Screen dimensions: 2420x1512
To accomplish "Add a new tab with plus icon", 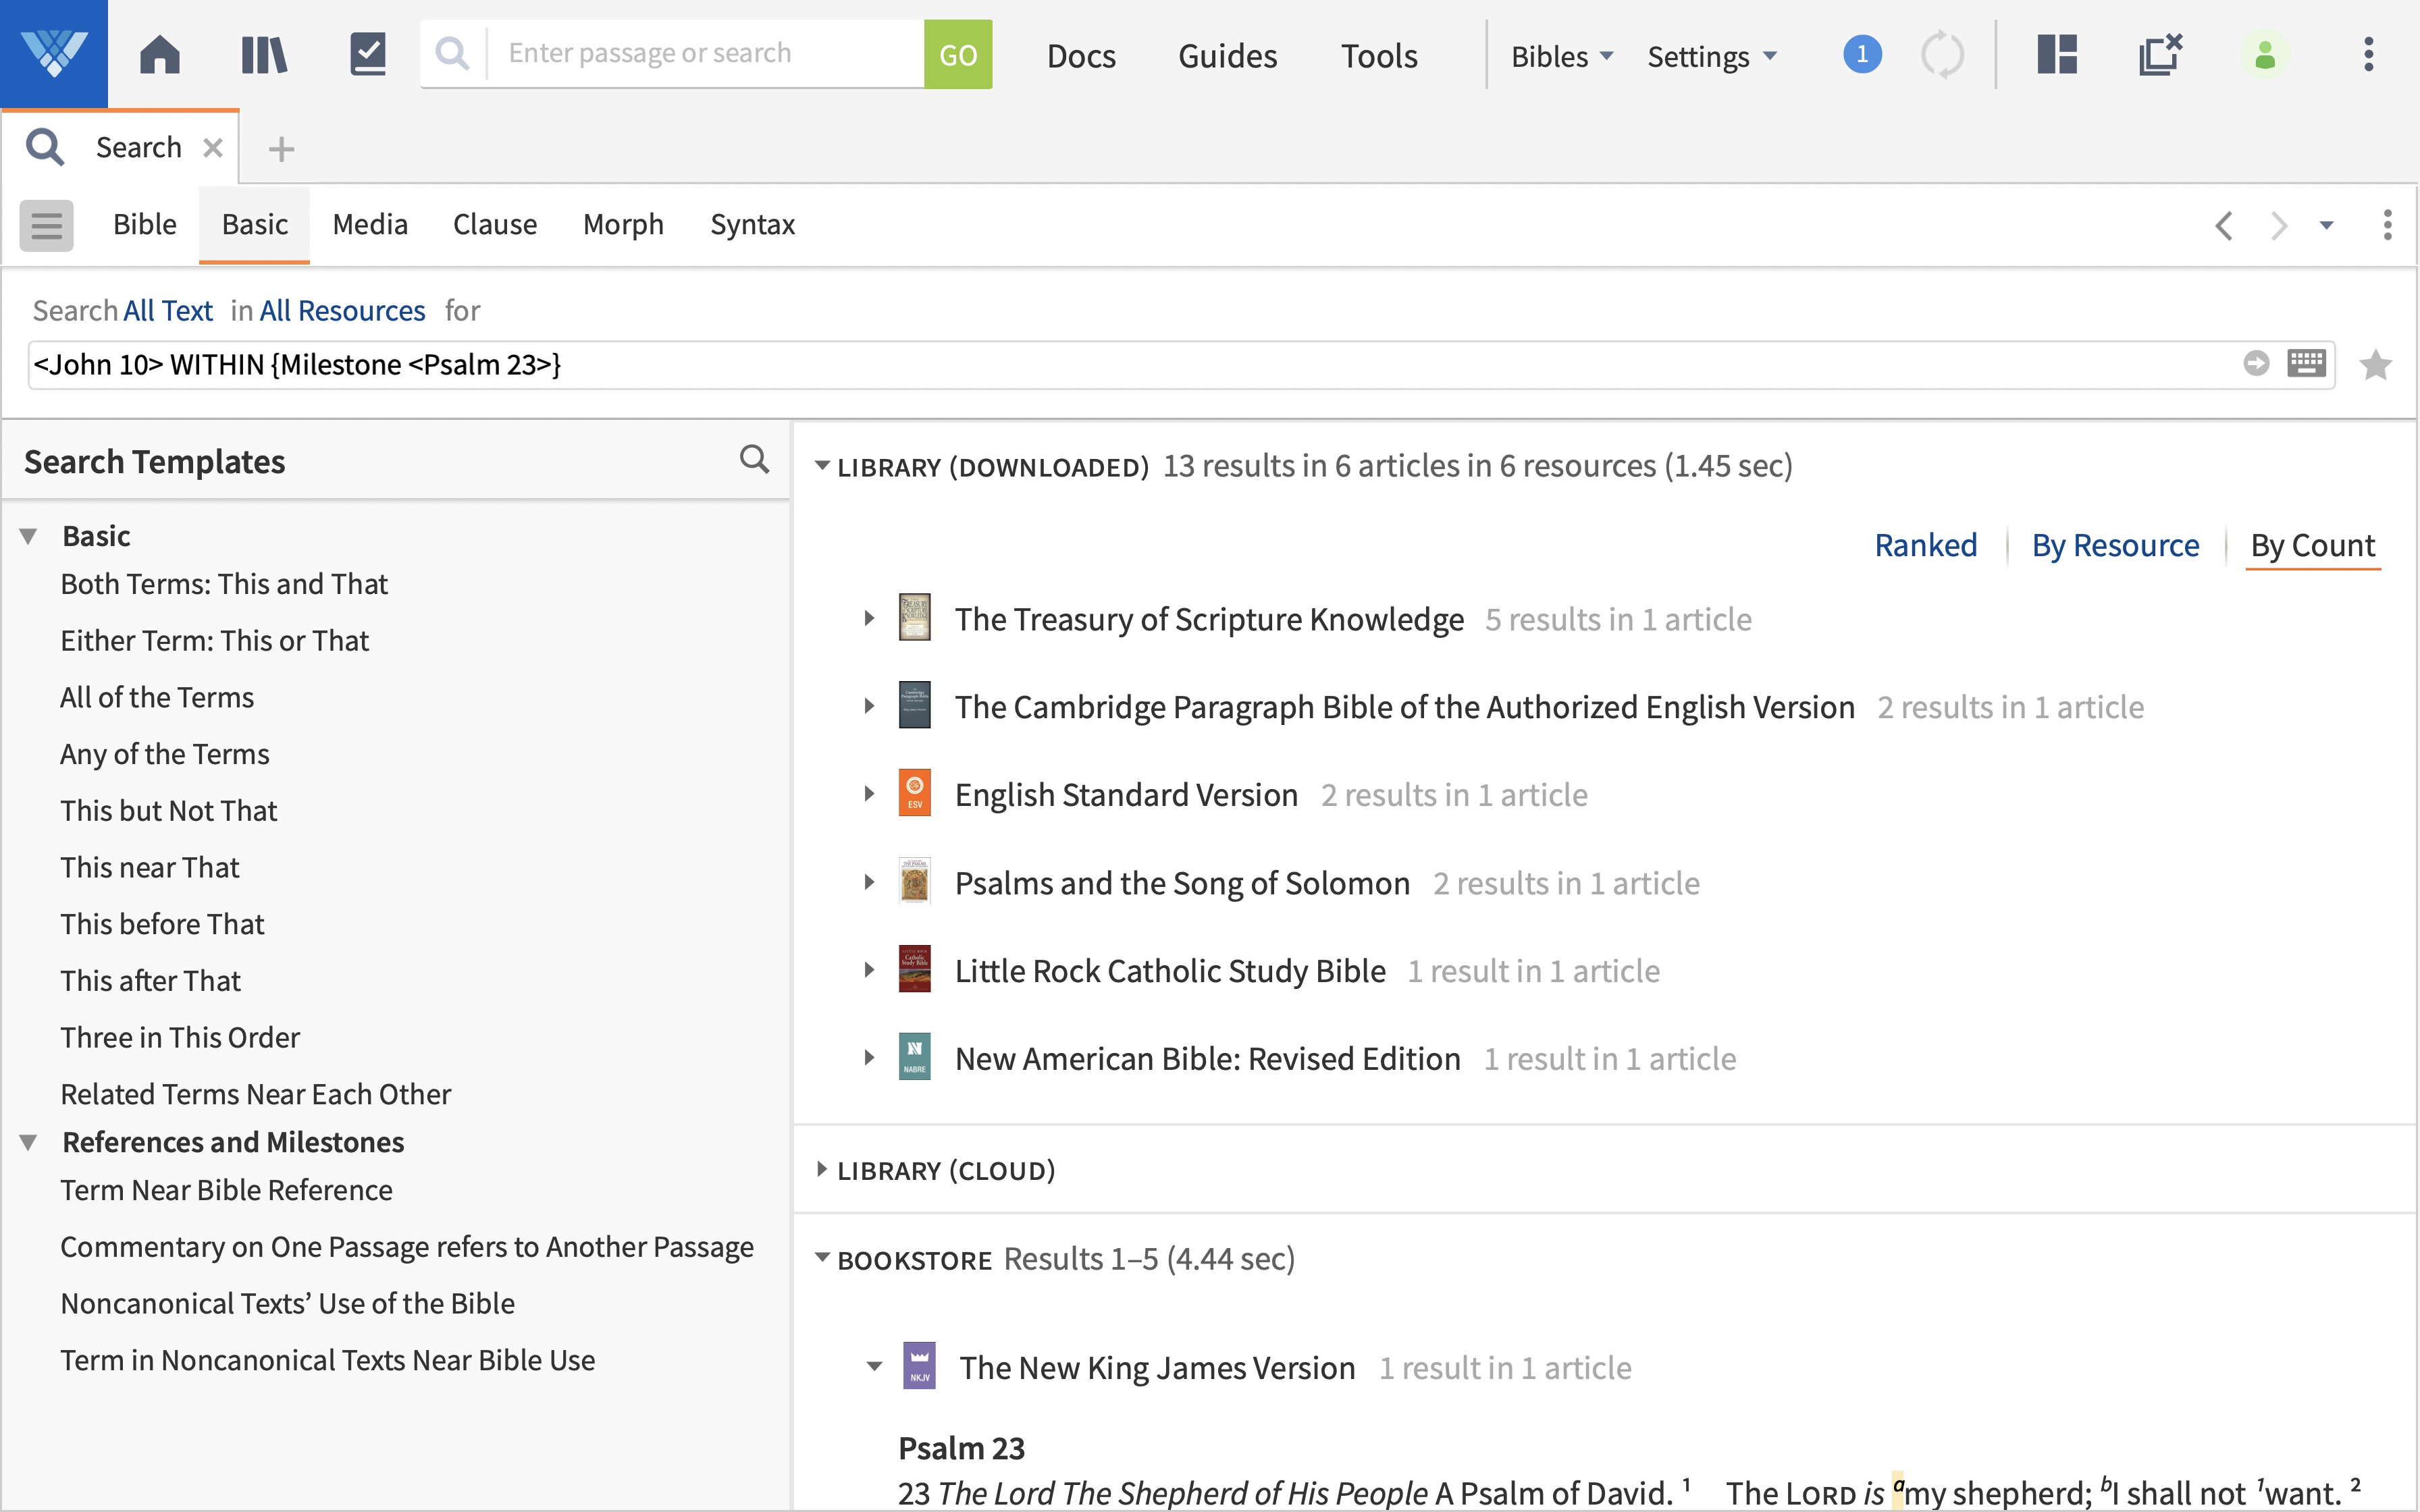I will (x=281, y=149).
